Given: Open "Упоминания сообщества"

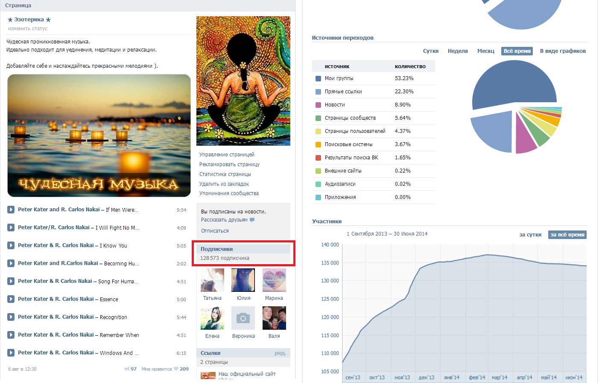Looking at the screenshot, I should 229,193.
